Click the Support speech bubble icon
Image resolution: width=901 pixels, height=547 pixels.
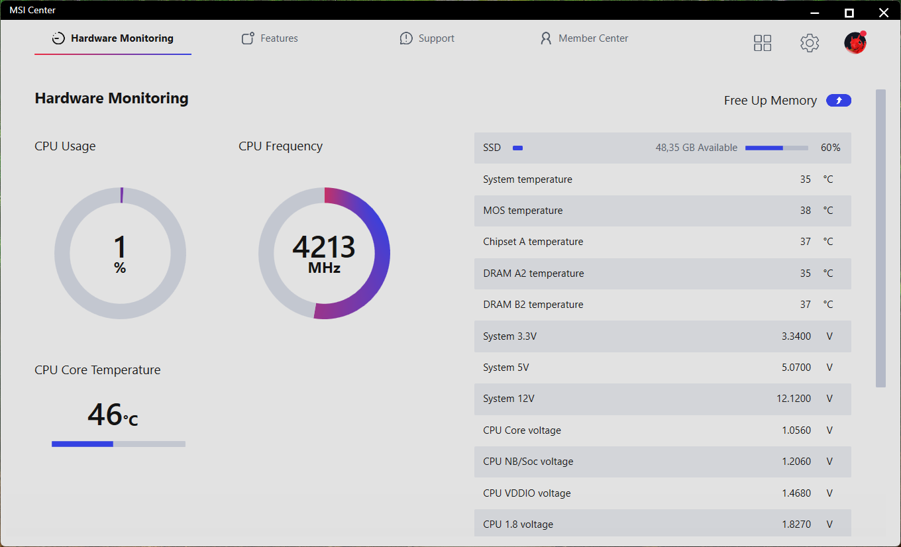click(406, 38)
